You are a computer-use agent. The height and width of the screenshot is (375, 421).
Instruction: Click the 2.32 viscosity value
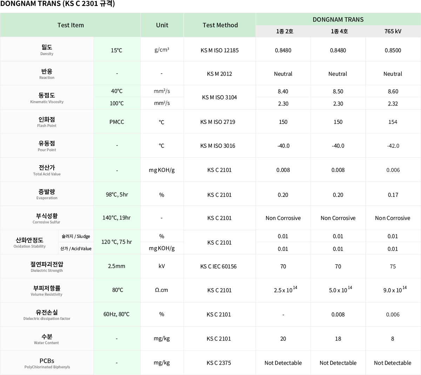(393, 103)
